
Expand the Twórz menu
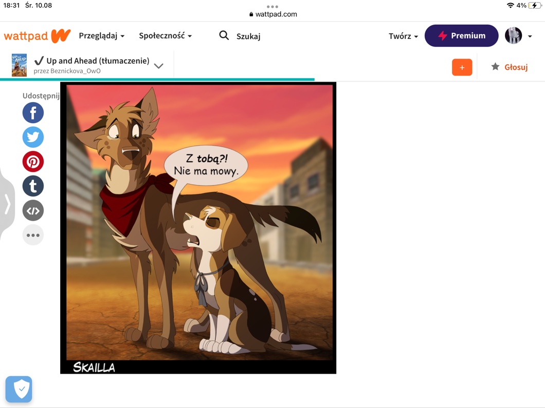pyautogui.click(x=403, y=36)
